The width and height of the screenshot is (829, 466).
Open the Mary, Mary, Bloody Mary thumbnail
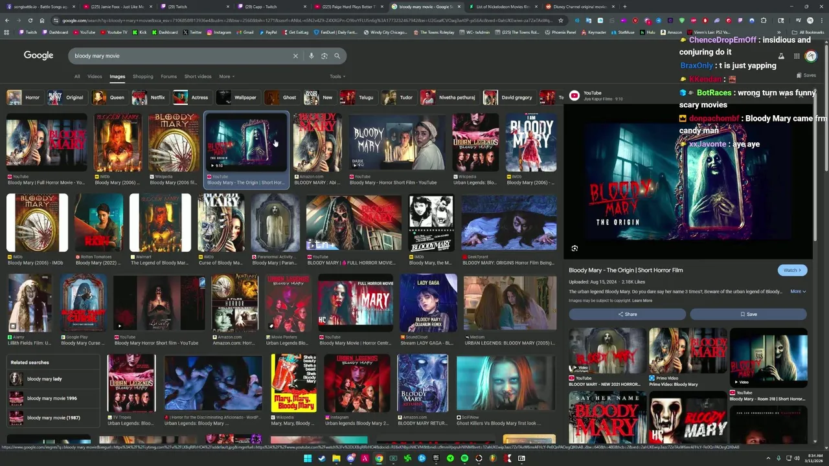pyautogui.click(x=294, y=383)
